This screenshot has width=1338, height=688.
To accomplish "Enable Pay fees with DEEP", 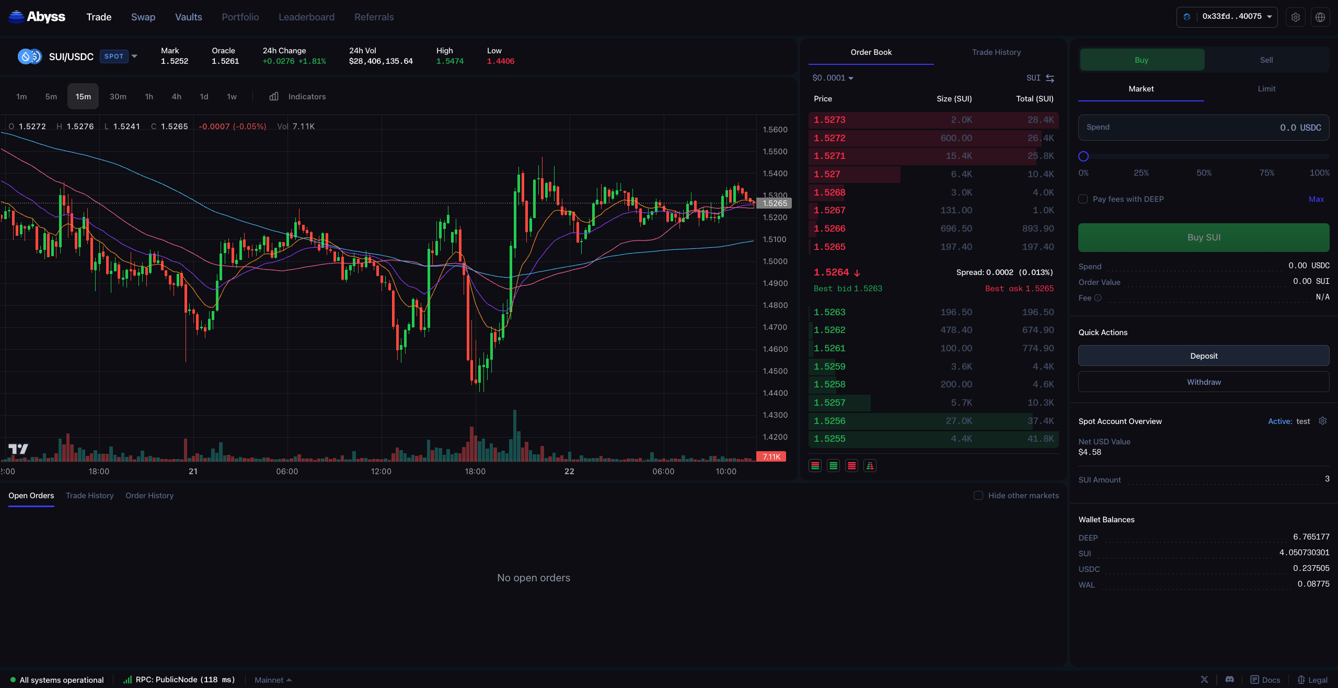I will pyautogui.click(x=1083, y=199).
